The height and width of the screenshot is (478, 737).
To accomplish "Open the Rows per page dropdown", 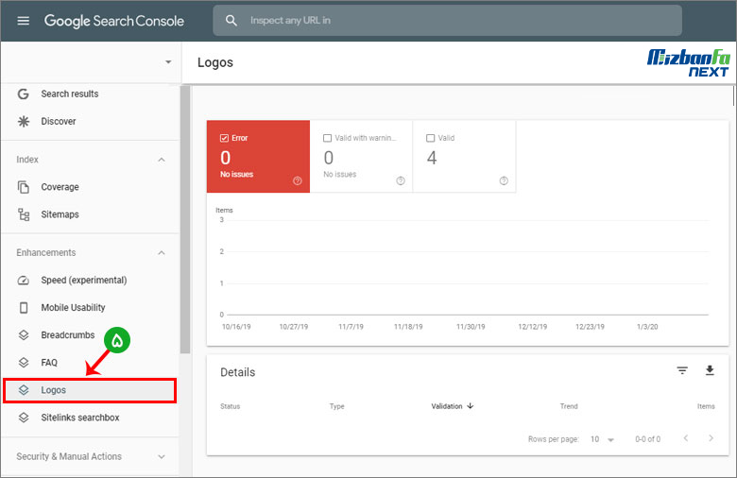I will click(x=602, y=439).
